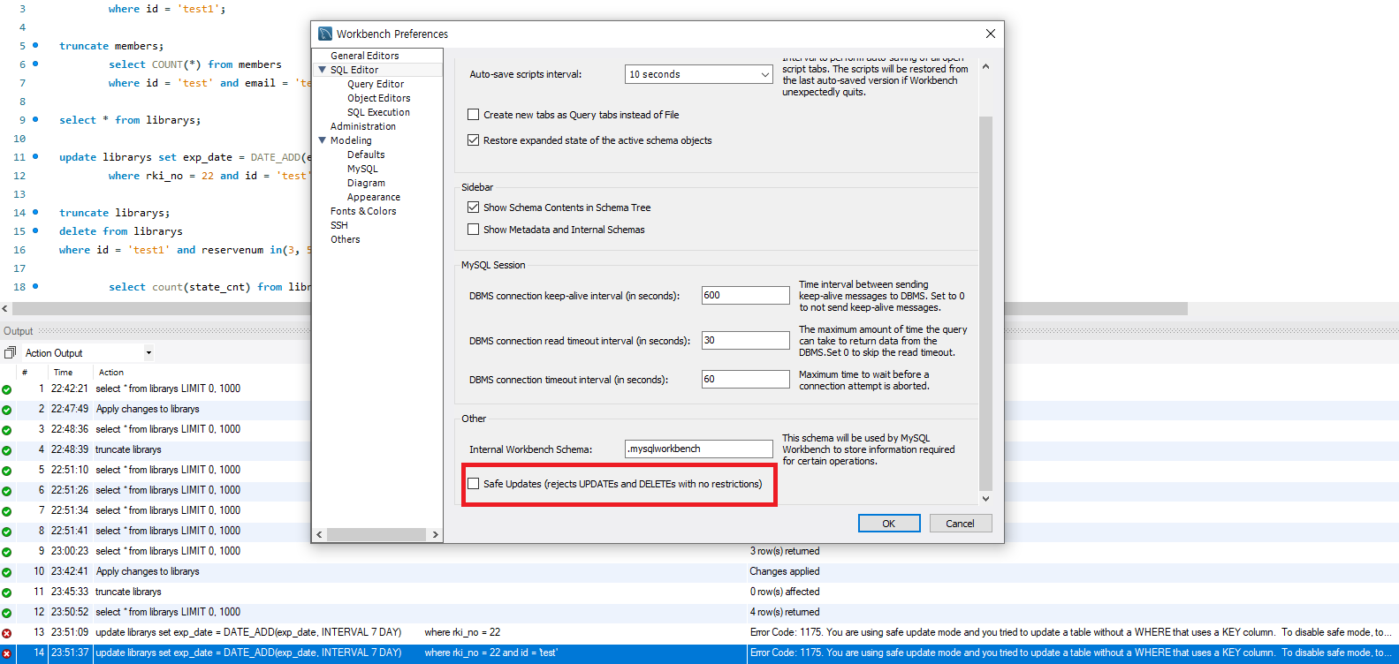Image resolution: width=1399 pixels, height=664 pixels.
Task: Click the Workbench Preferences dialog title icon
Action: (324, 34)
